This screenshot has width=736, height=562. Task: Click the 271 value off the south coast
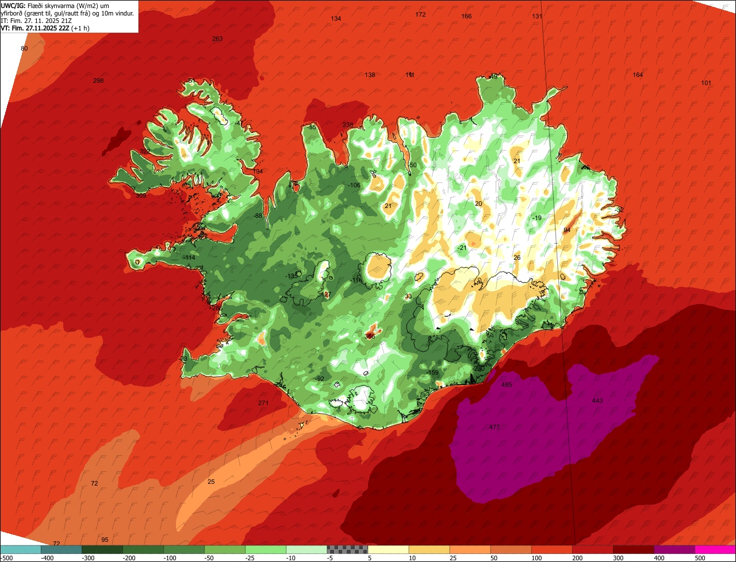point(263,403)
